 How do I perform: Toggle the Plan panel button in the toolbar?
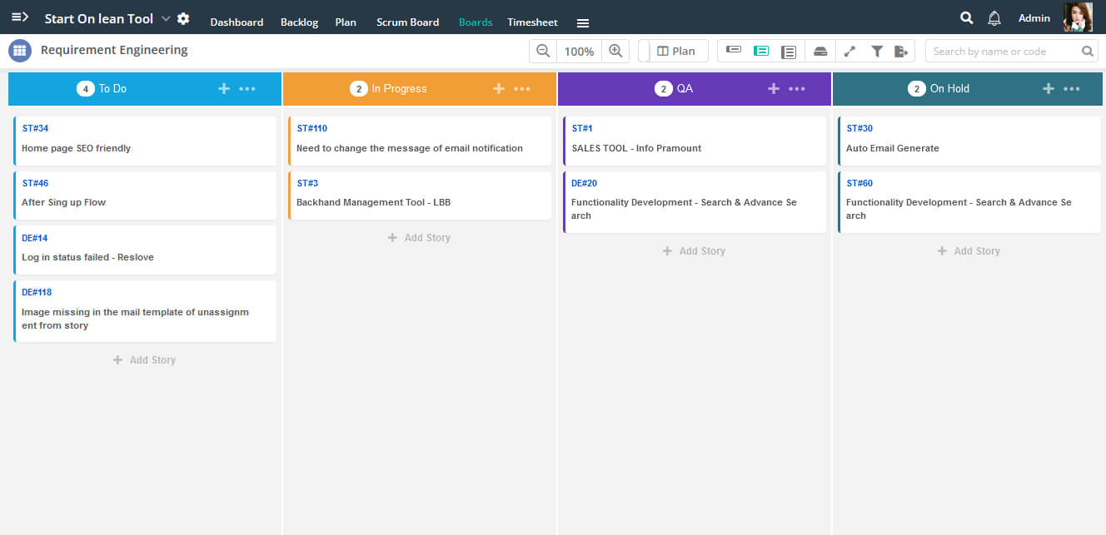(675, 51)
